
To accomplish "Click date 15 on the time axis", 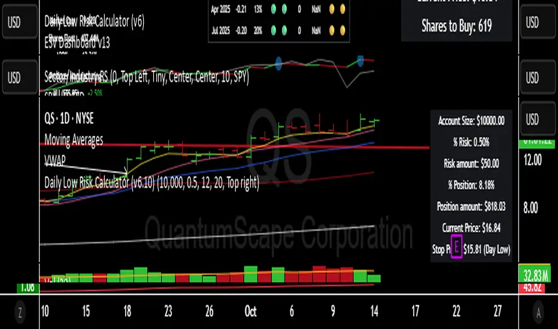I will 86,312.
